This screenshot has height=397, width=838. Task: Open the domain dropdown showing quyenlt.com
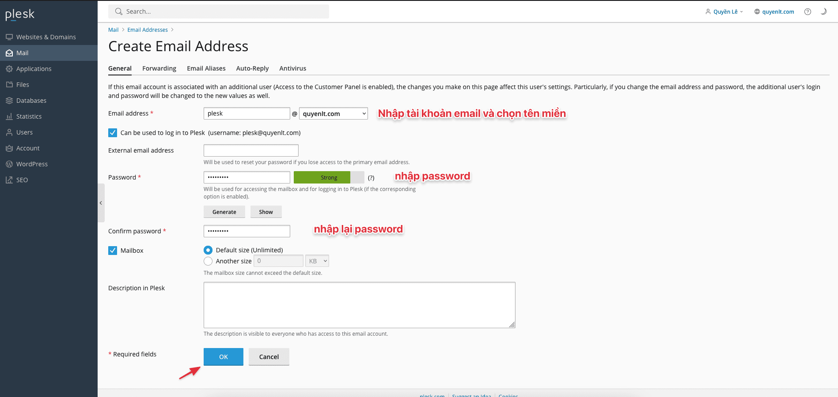tap(334, 114)
